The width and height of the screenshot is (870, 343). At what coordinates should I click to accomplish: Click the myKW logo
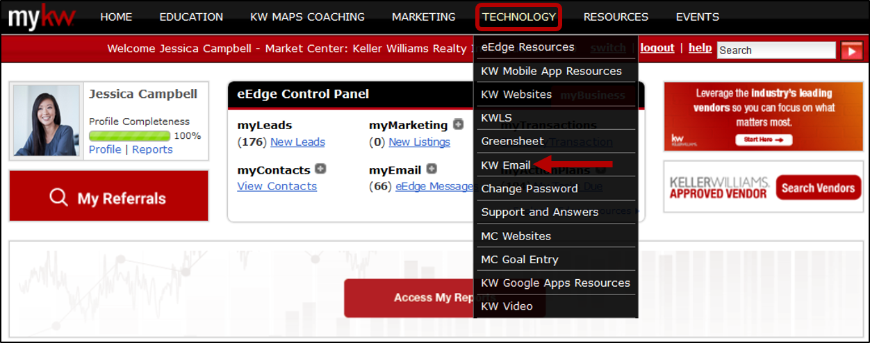point(41,17)
